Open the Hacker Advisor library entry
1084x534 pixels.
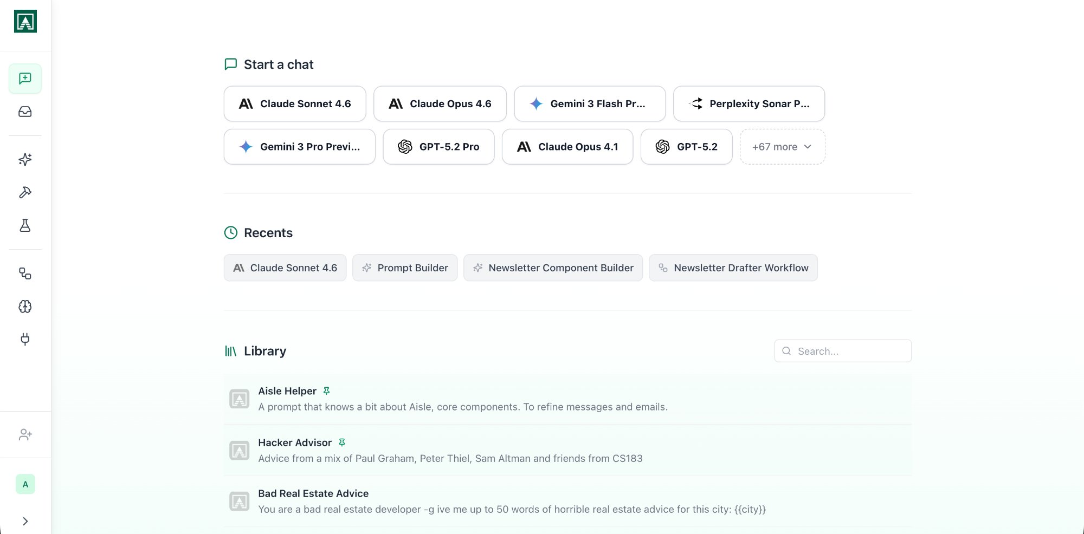click(567, 451)
